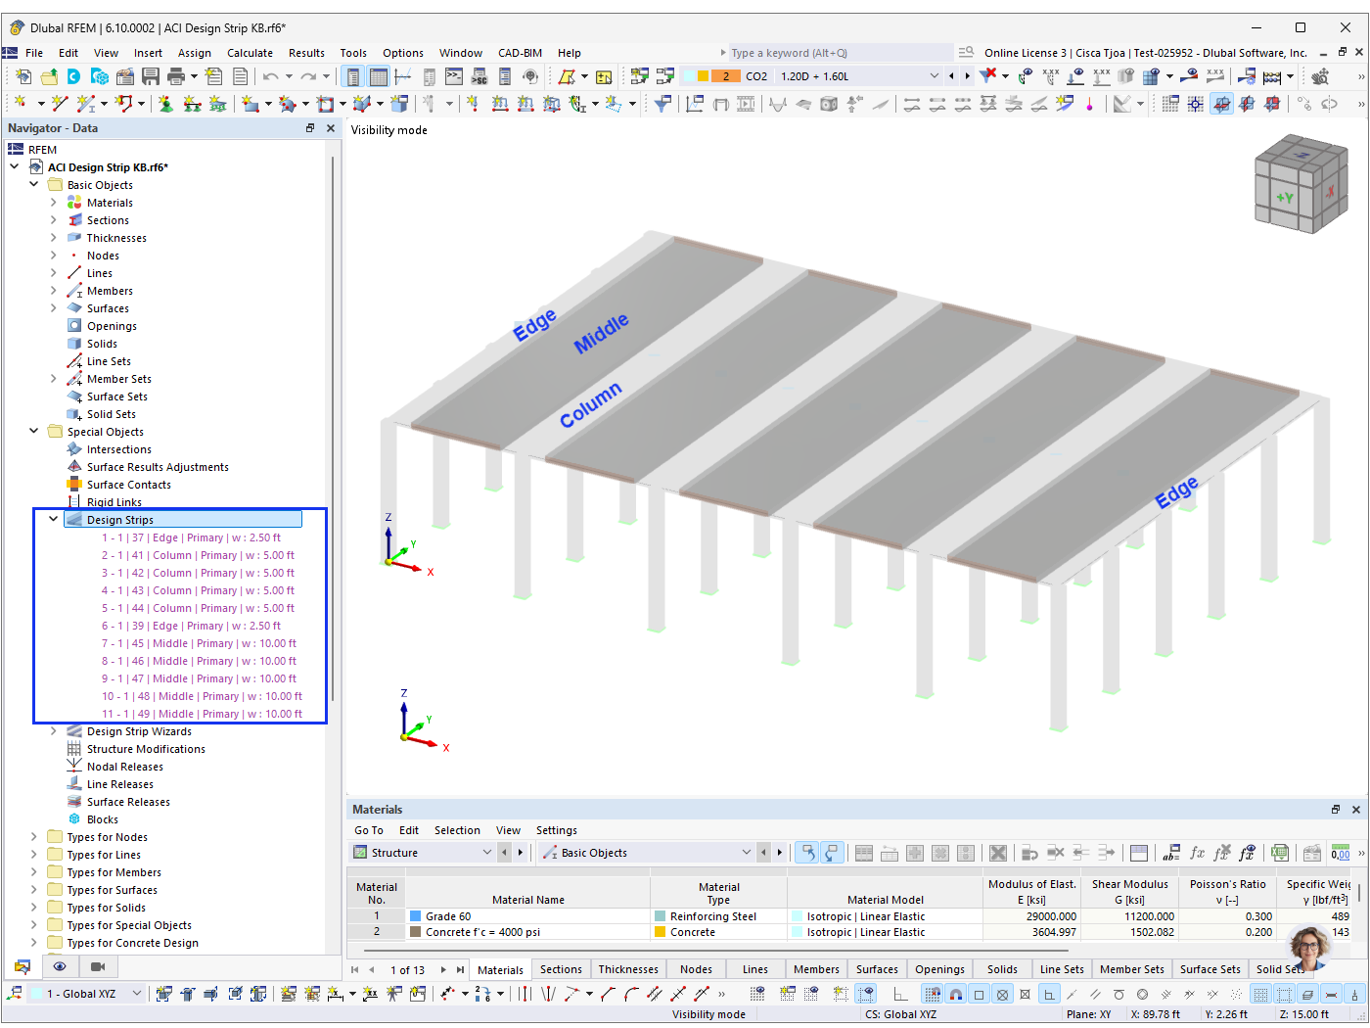Toggle the eye visibility icon below the navigator
The width and height of the screenshot is (1370, 1028).
point(60,966)
